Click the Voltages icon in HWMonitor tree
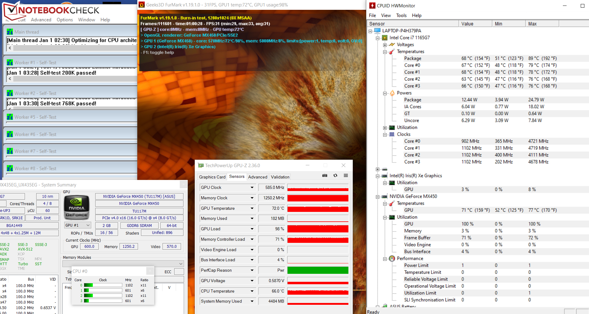This screenshot has height=314, width=589. coord(392,45)
